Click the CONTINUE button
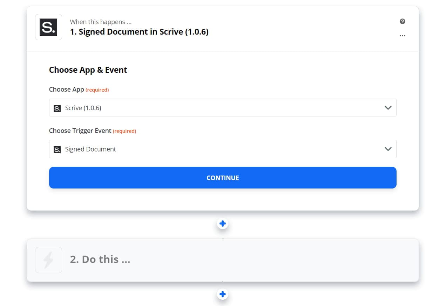Viewport: 446px width, 306px height. coord(223,178)
